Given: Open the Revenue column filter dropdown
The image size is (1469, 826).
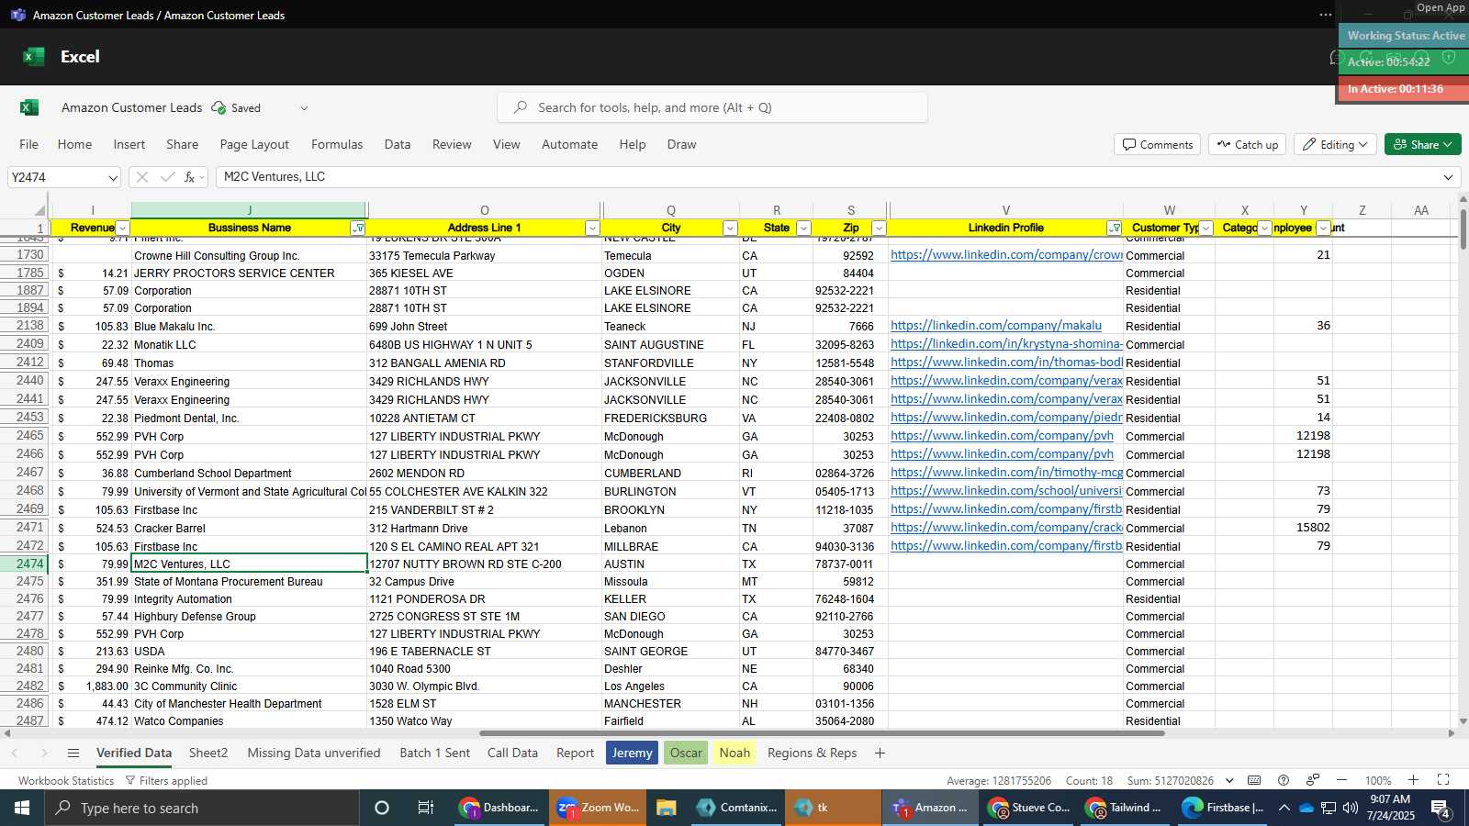Looking at the screenshot, I should [122, 229].
